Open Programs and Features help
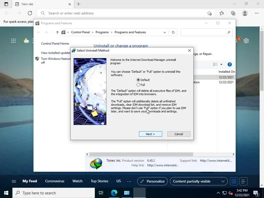Viewport: 264px width, 198px height. tap(230, 64)
